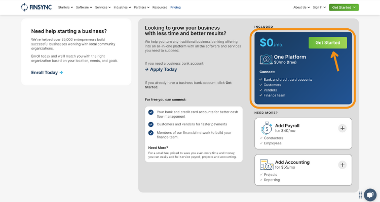Go to the Pricing nav item

[175, 8]
